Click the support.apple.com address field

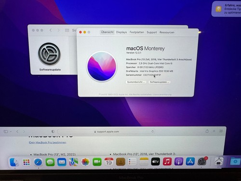click(106, 131)
